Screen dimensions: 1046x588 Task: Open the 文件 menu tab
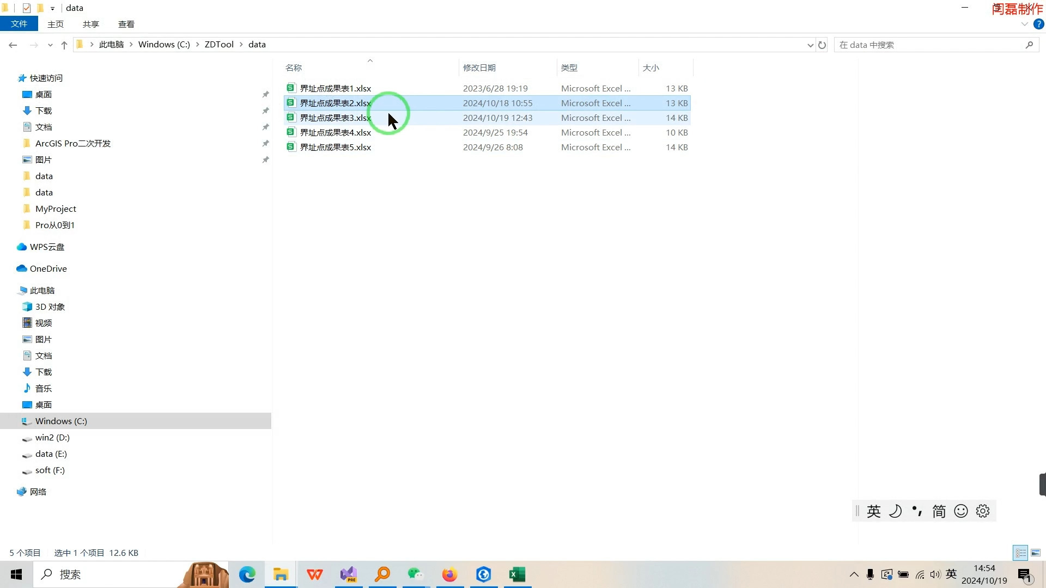(19, 24)
